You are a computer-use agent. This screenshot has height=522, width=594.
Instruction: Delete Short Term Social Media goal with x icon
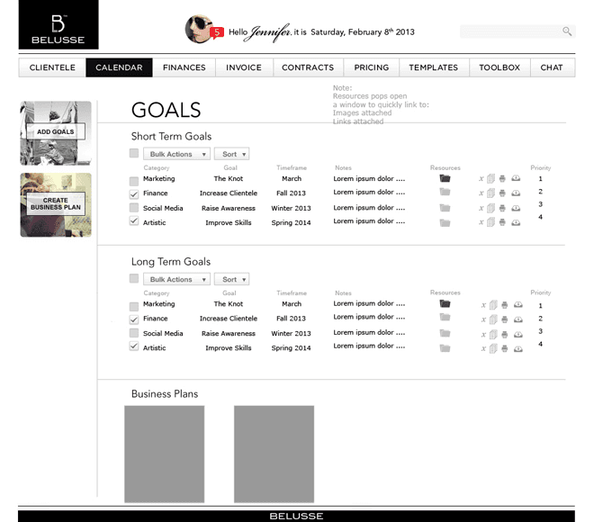click(x=481, y=208)
